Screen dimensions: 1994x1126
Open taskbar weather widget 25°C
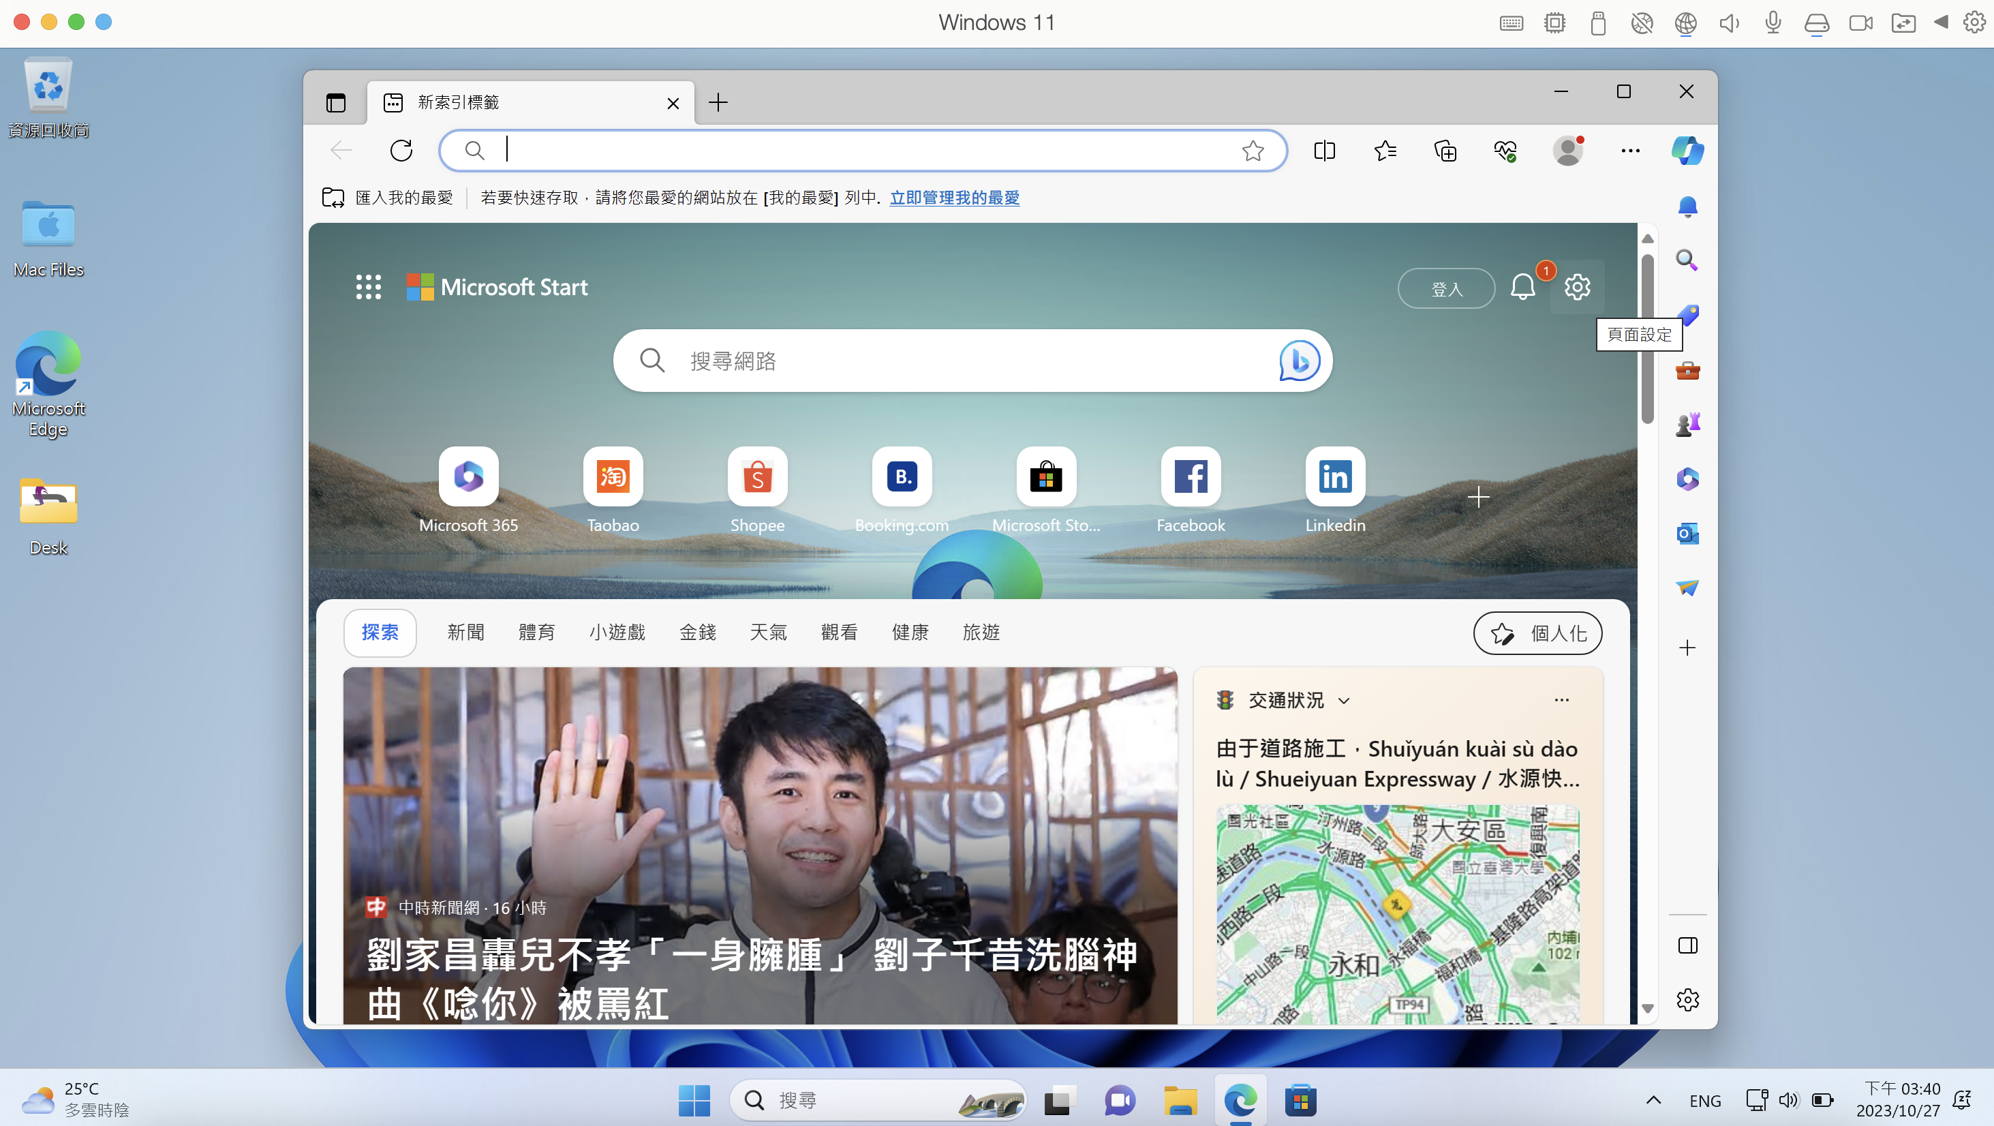click(75, 1099)
